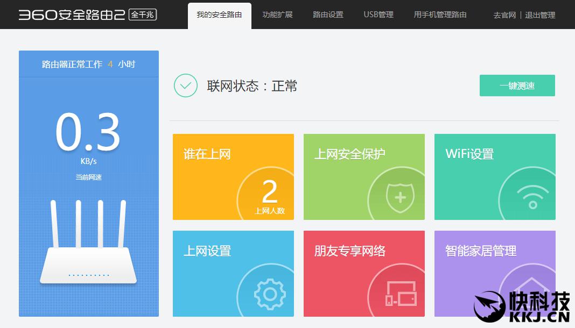The image size is (575, 328).
Task: Select the 我的安全路由 tab
Action: 219,16
